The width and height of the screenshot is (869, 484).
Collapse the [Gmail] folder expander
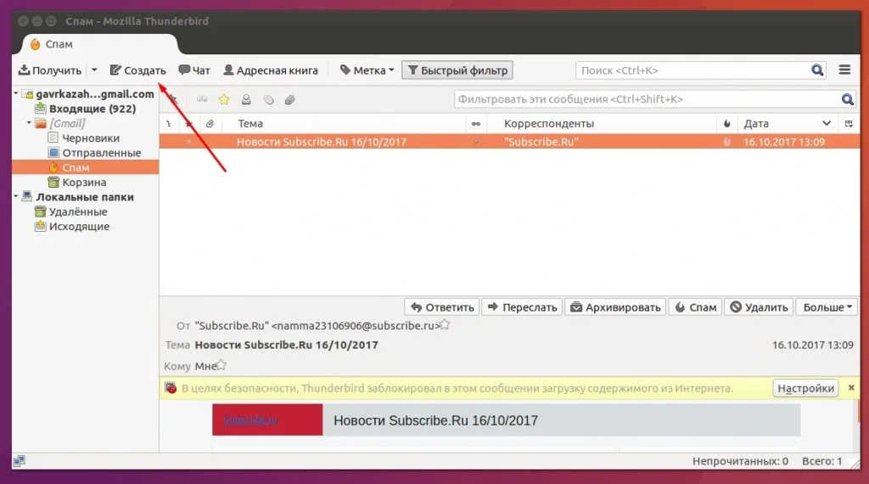click(29, 123)
